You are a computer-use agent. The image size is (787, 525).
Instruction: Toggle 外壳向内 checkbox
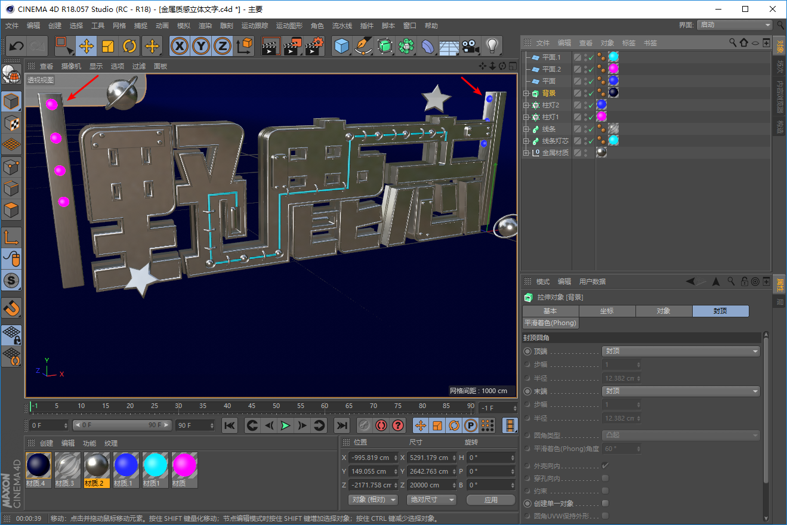tap(605, 465)
